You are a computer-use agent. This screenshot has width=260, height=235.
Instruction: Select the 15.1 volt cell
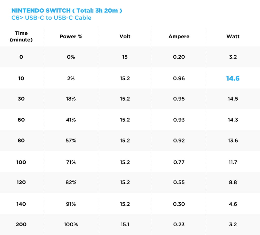click(x=125, y=225)
